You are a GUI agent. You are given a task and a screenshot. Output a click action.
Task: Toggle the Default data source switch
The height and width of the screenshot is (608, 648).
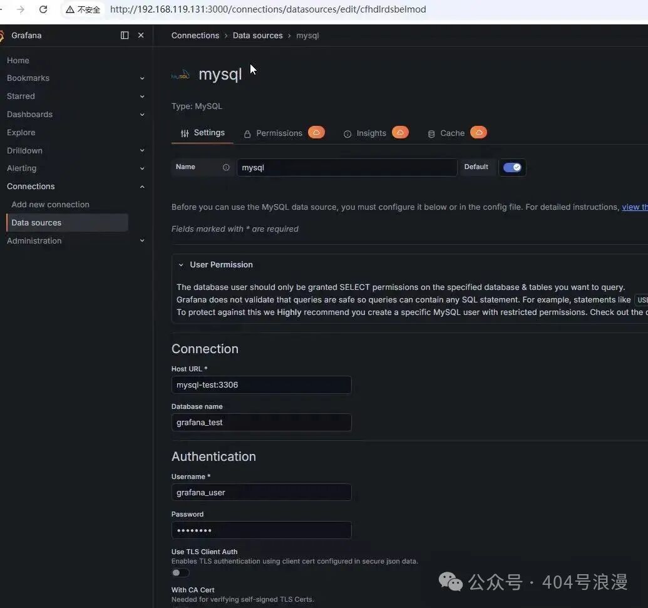click(x=512, y=167)
